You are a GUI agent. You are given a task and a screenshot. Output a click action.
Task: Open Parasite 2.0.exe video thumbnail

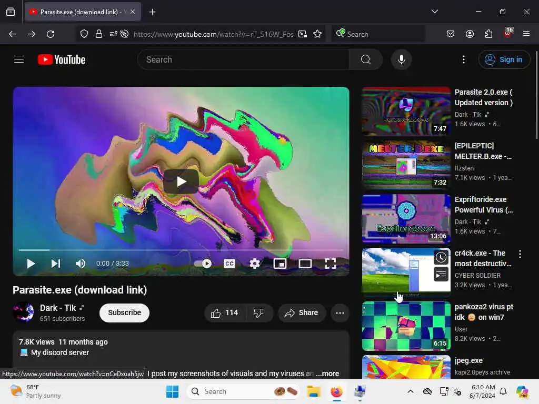click(x=406, y=112)
